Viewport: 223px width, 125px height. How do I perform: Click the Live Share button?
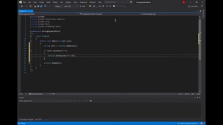click(193, 6)
